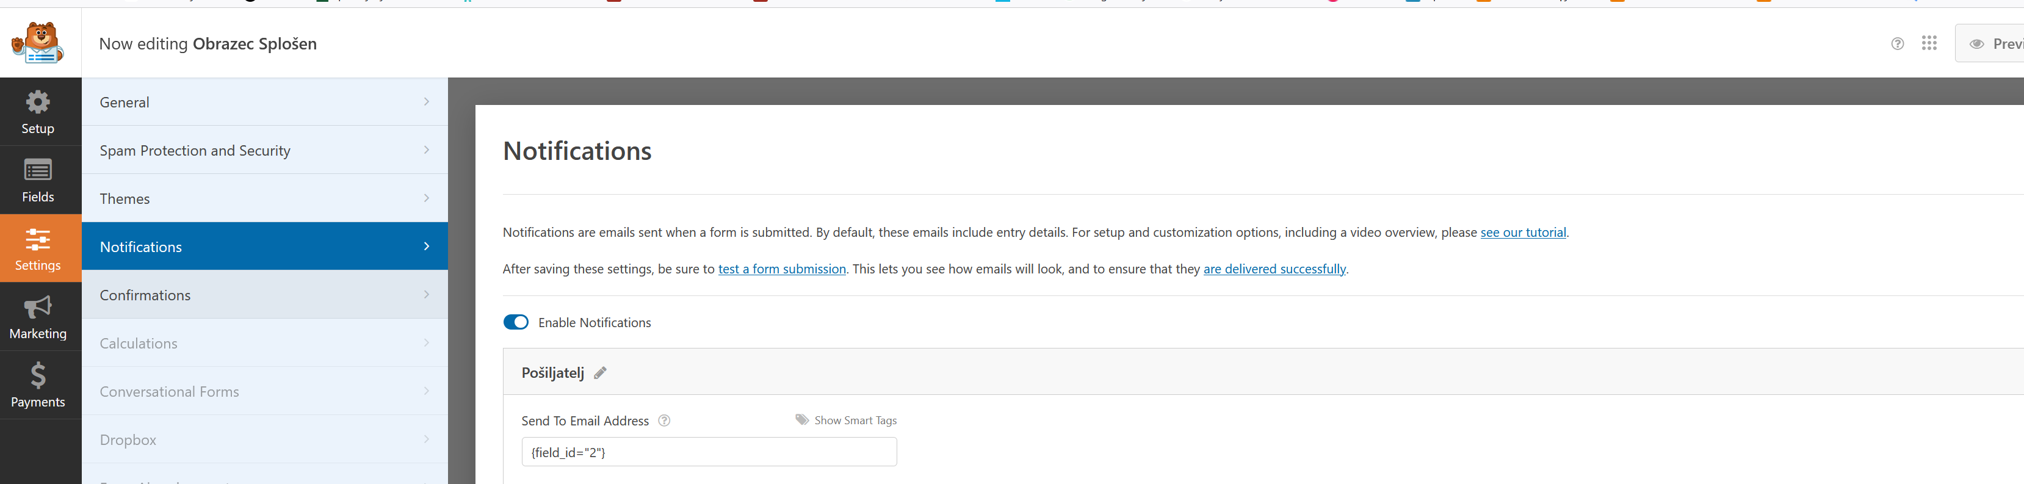Click the help question mark icon in header
Screen dimensions: 2024x484
click(1896, 44)
